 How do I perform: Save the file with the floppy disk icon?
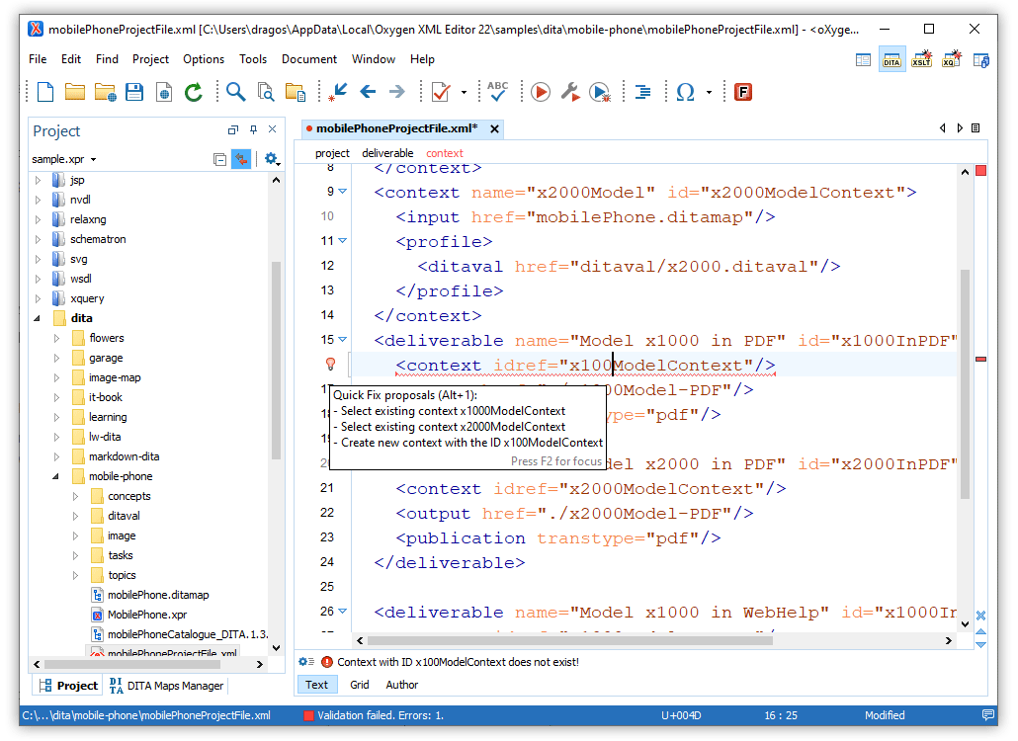(134, 92)
